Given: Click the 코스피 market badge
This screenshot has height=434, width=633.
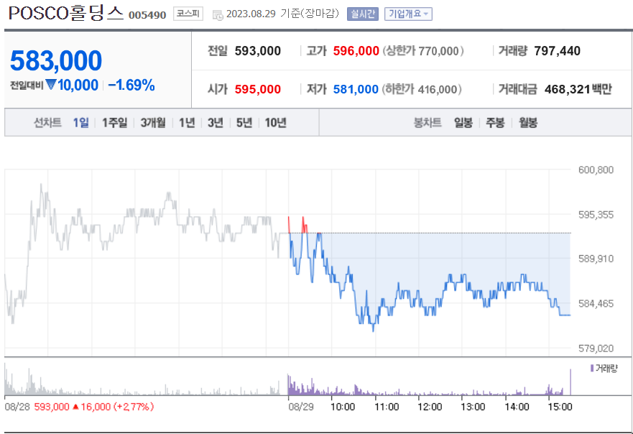Looking at the screenshot, I should pos(188,14).
